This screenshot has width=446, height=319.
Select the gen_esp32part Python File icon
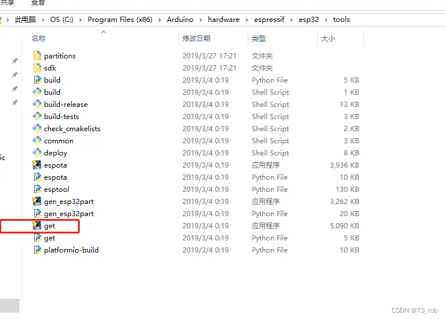click(37, 213)
